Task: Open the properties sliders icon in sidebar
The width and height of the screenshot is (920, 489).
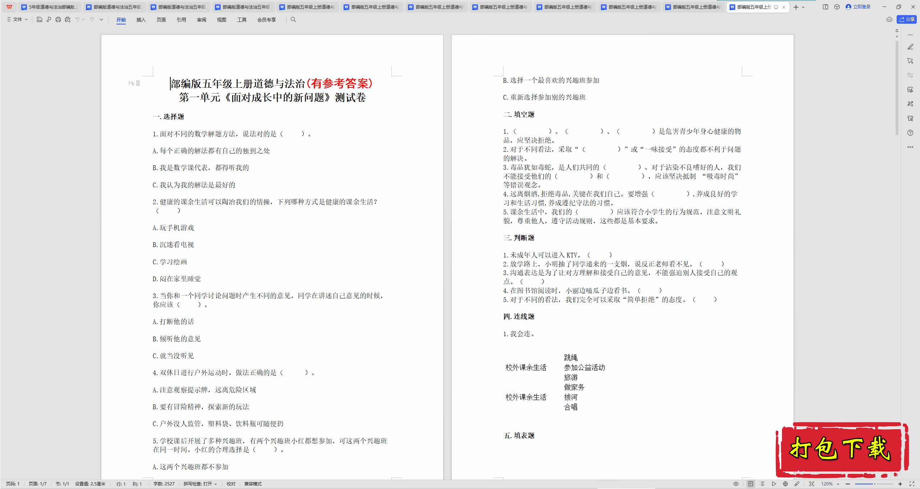Action: click(x=910, y=75)
